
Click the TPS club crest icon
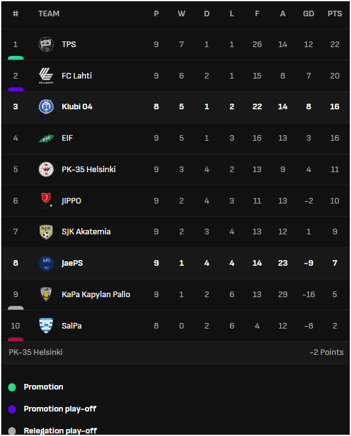click(x=46, y=44)
